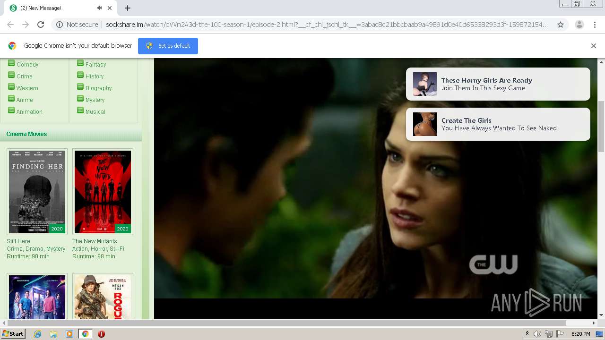Image resolution: width=605 pixels, height=340 pixels.
Task: Open the Action Center flag icon
Action: coord(560,334)
